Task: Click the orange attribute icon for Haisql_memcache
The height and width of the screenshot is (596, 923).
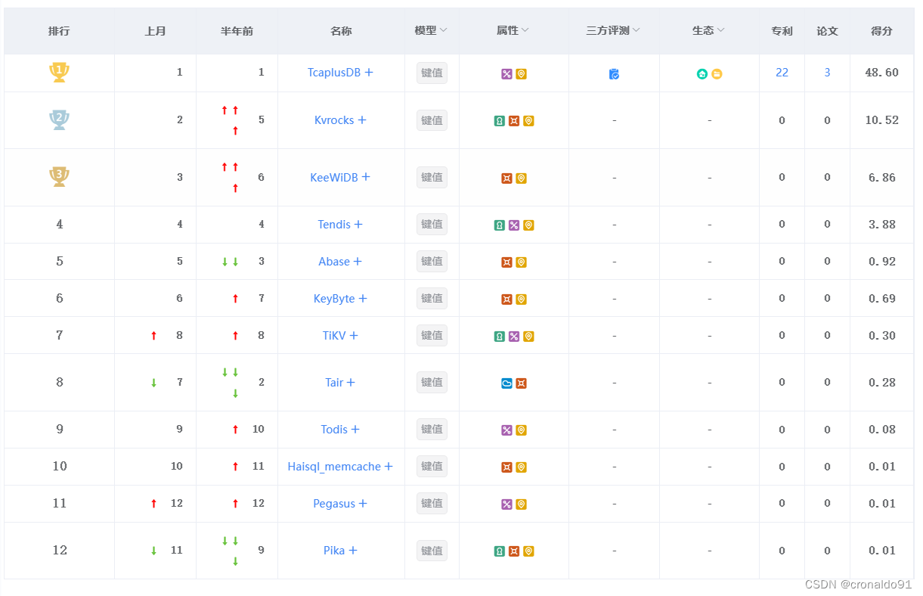Action: coord(506,467)
